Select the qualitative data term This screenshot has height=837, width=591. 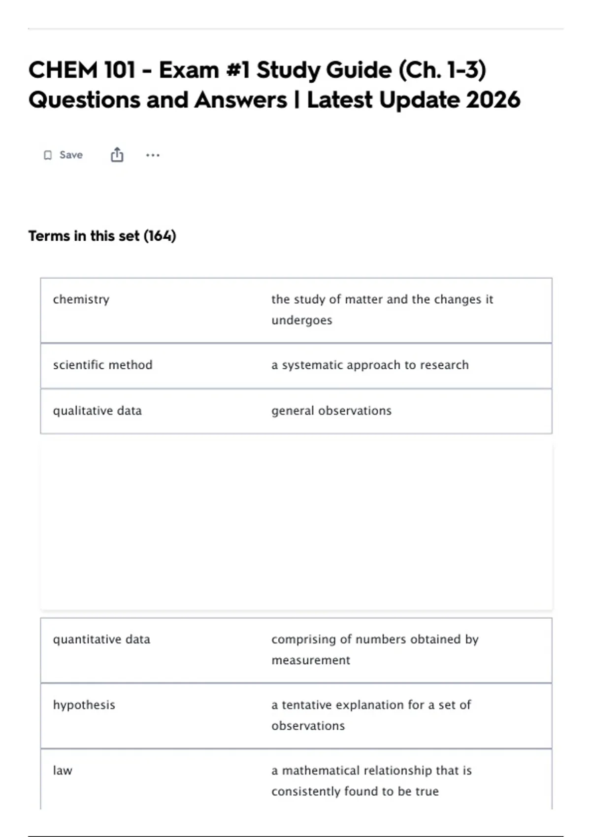click(98, 411)
